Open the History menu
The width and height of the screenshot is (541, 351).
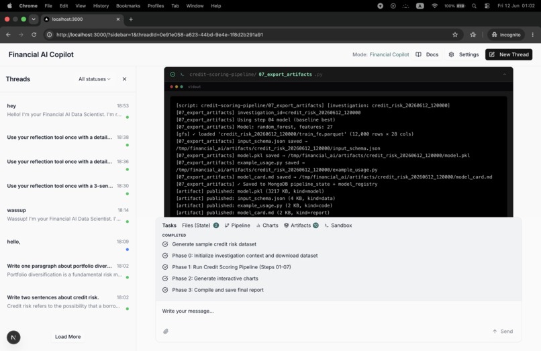coord(101,6)
